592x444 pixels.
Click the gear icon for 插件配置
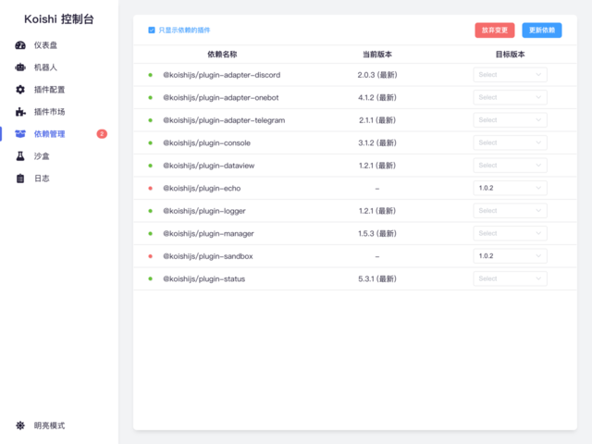coord(20,90)
